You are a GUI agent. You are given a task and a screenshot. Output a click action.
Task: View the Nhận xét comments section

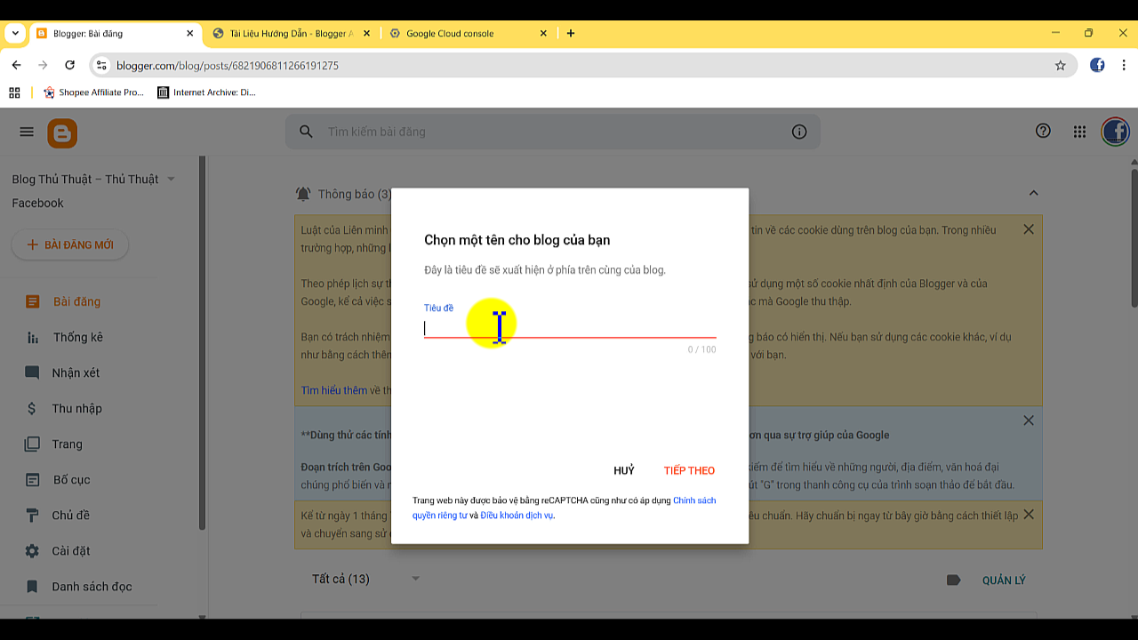[30, 372]
